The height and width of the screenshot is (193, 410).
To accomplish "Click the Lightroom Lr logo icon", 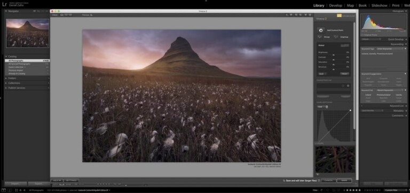I will click(x=4, y=4).
